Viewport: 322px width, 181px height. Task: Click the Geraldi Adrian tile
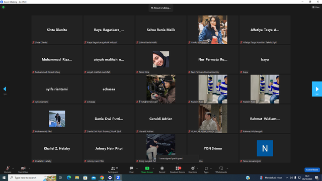161,119
